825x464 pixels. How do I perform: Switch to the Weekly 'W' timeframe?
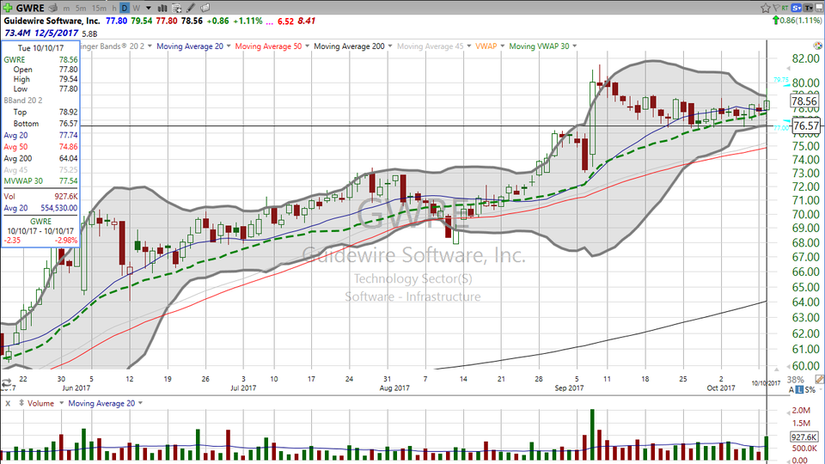(137, 9)
